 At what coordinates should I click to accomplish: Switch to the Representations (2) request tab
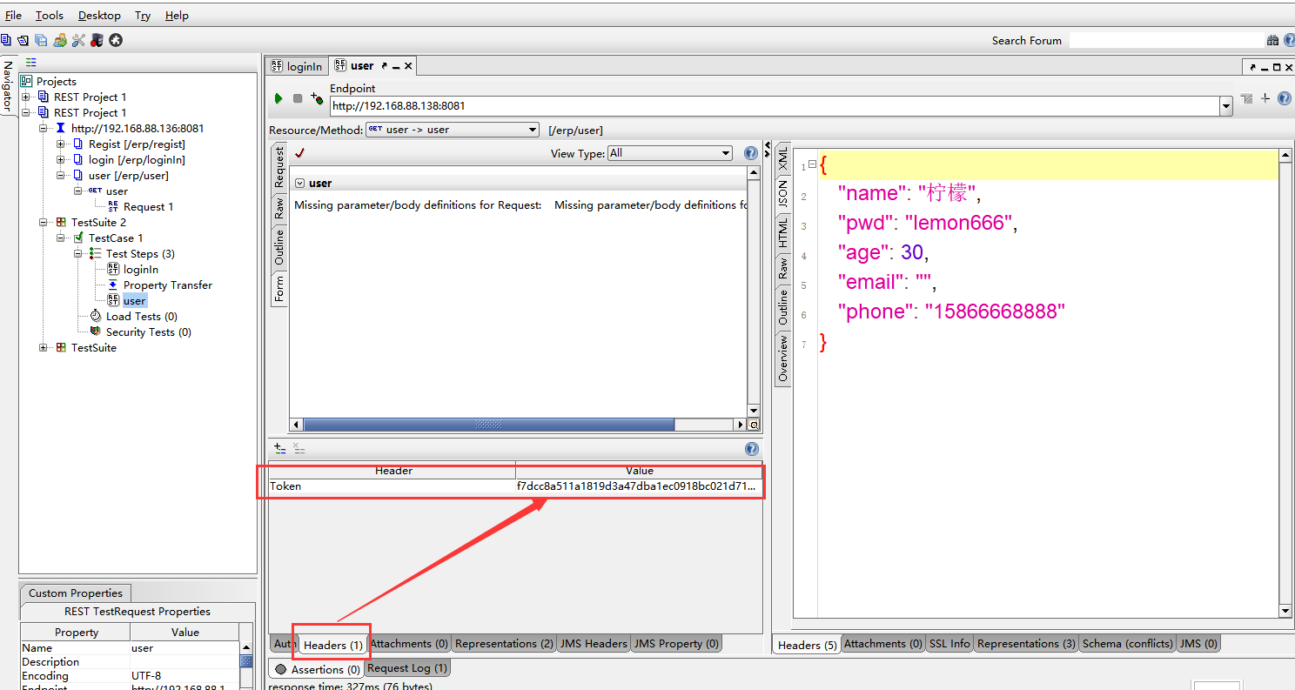(x=504, y=644)
